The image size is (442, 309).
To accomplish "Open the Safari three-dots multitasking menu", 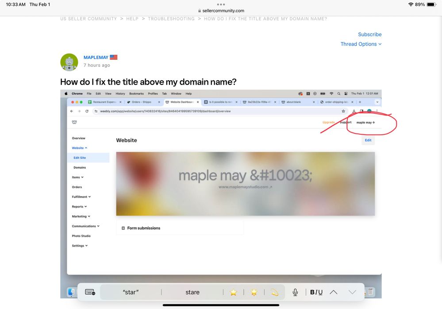I will (x=221, y=4).
